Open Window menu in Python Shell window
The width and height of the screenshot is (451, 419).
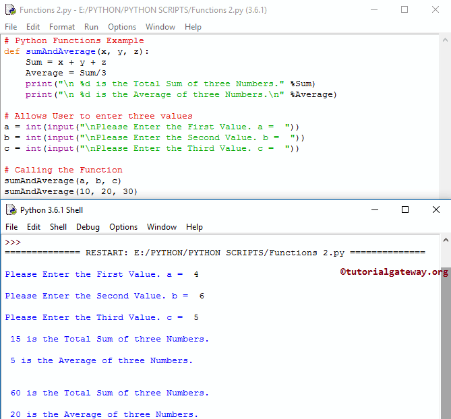click(162, 227)
